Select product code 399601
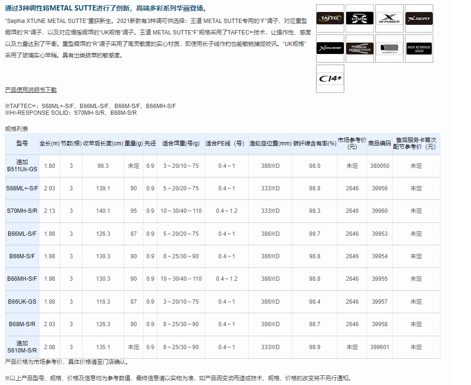The height and width of the screenshot is (385, 471). 379,347
